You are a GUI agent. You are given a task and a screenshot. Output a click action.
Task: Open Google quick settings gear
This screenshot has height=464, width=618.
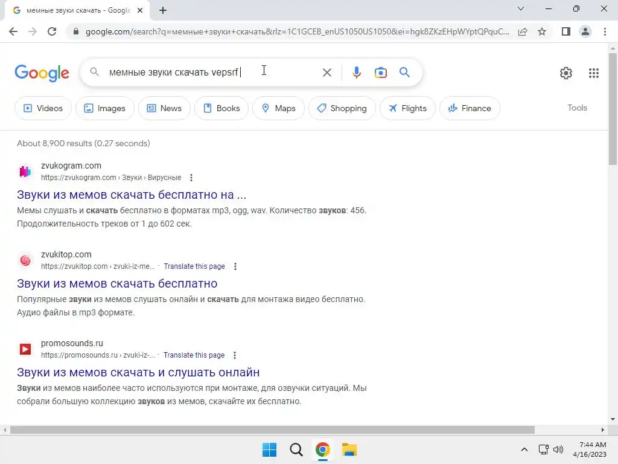click(x=566, y=73)
